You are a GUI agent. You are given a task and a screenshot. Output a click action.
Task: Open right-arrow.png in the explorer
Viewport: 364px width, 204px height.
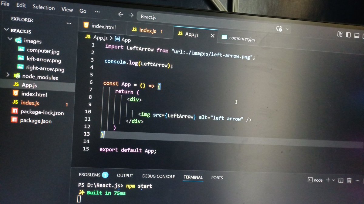click(x=45, y=69)
